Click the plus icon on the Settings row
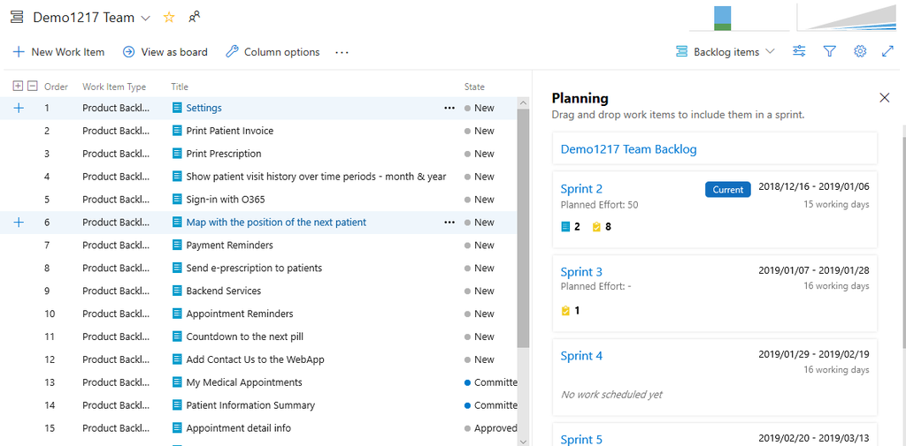Screen dimensions: 906x446 pyautogui.click(x=19, y=108)
